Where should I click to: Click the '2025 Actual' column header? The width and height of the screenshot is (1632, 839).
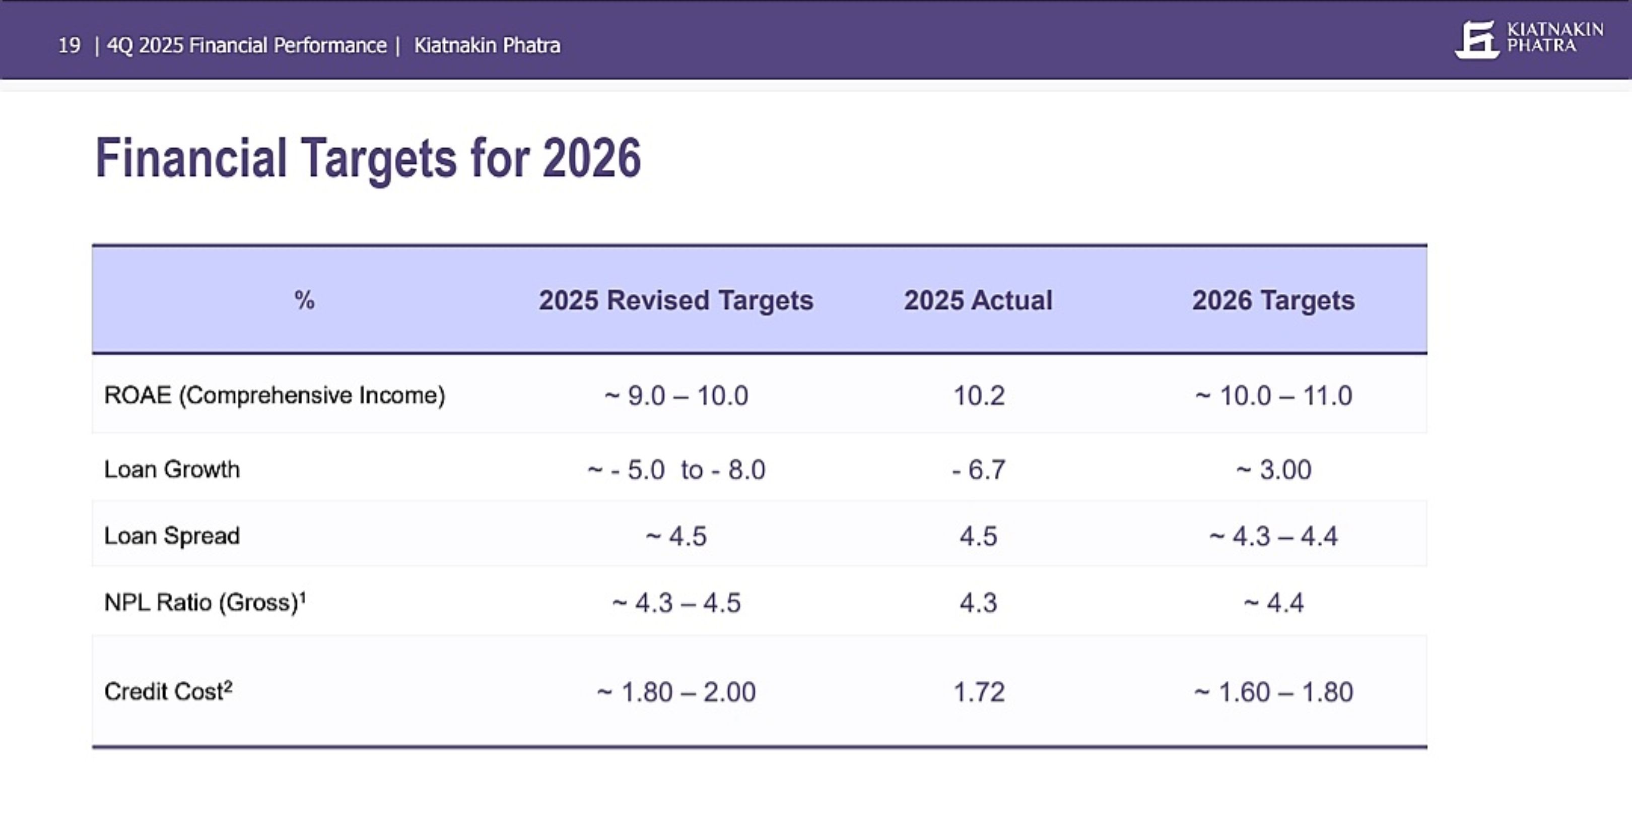(978, 300)
